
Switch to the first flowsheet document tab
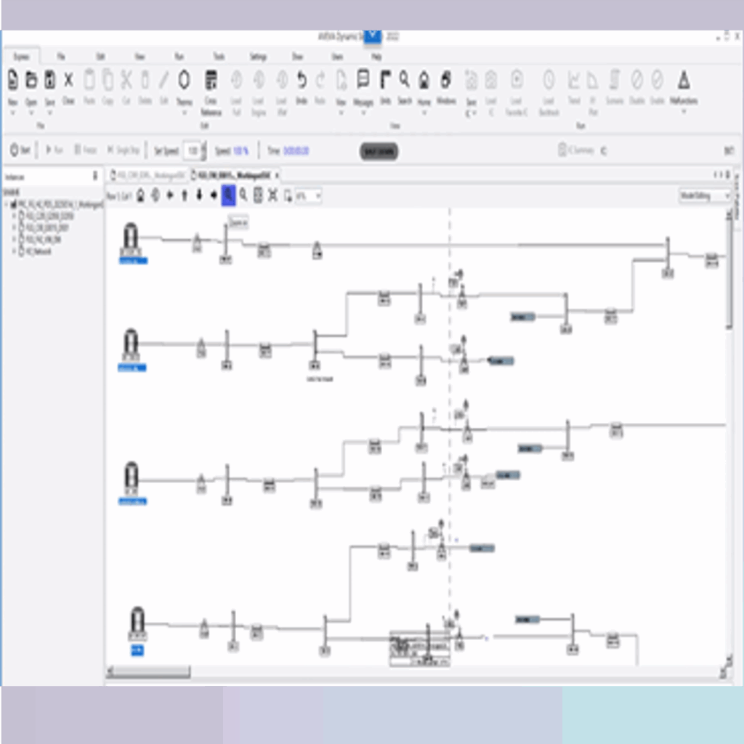148,175
